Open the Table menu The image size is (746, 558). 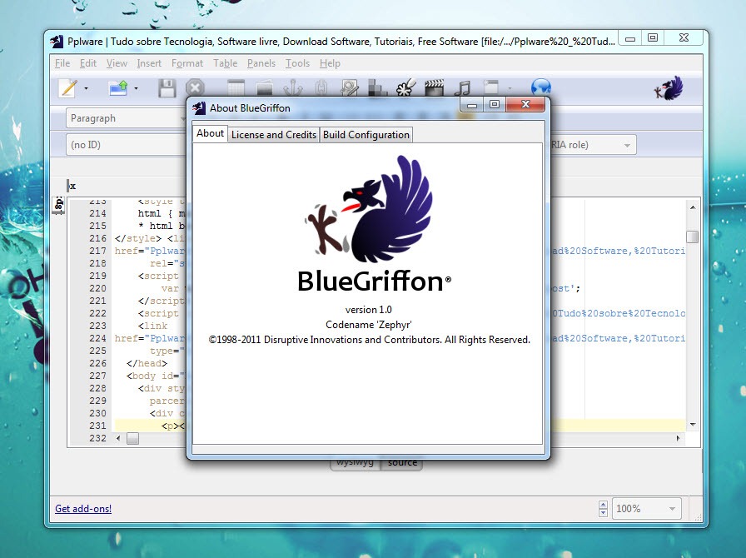[x=225, y=63]
